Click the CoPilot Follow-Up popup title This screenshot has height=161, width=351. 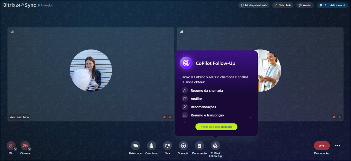(x=216, y=63)
